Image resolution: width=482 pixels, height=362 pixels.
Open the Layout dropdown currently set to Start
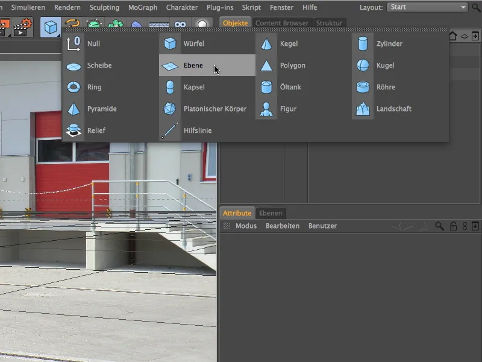click(427, 7)
